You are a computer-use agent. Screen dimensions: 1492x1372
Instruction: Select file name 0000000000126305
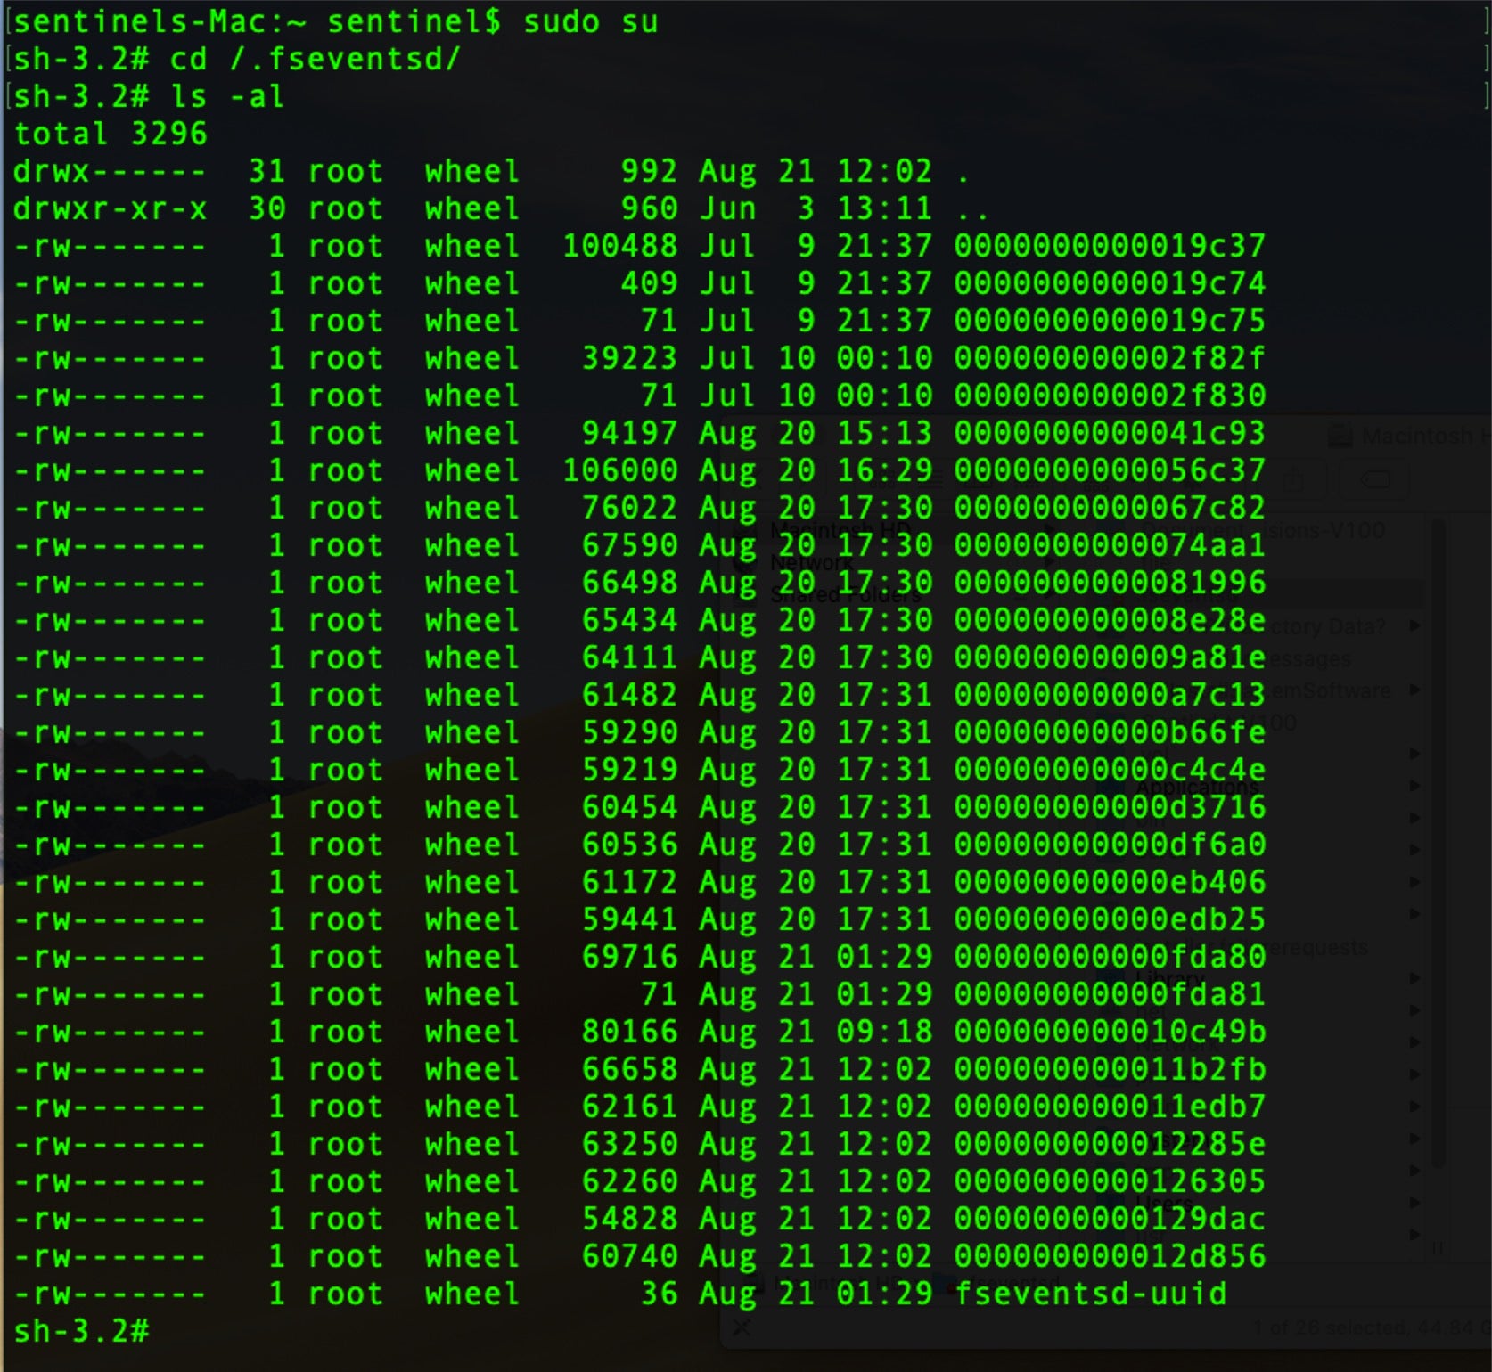[1110, 1181]
